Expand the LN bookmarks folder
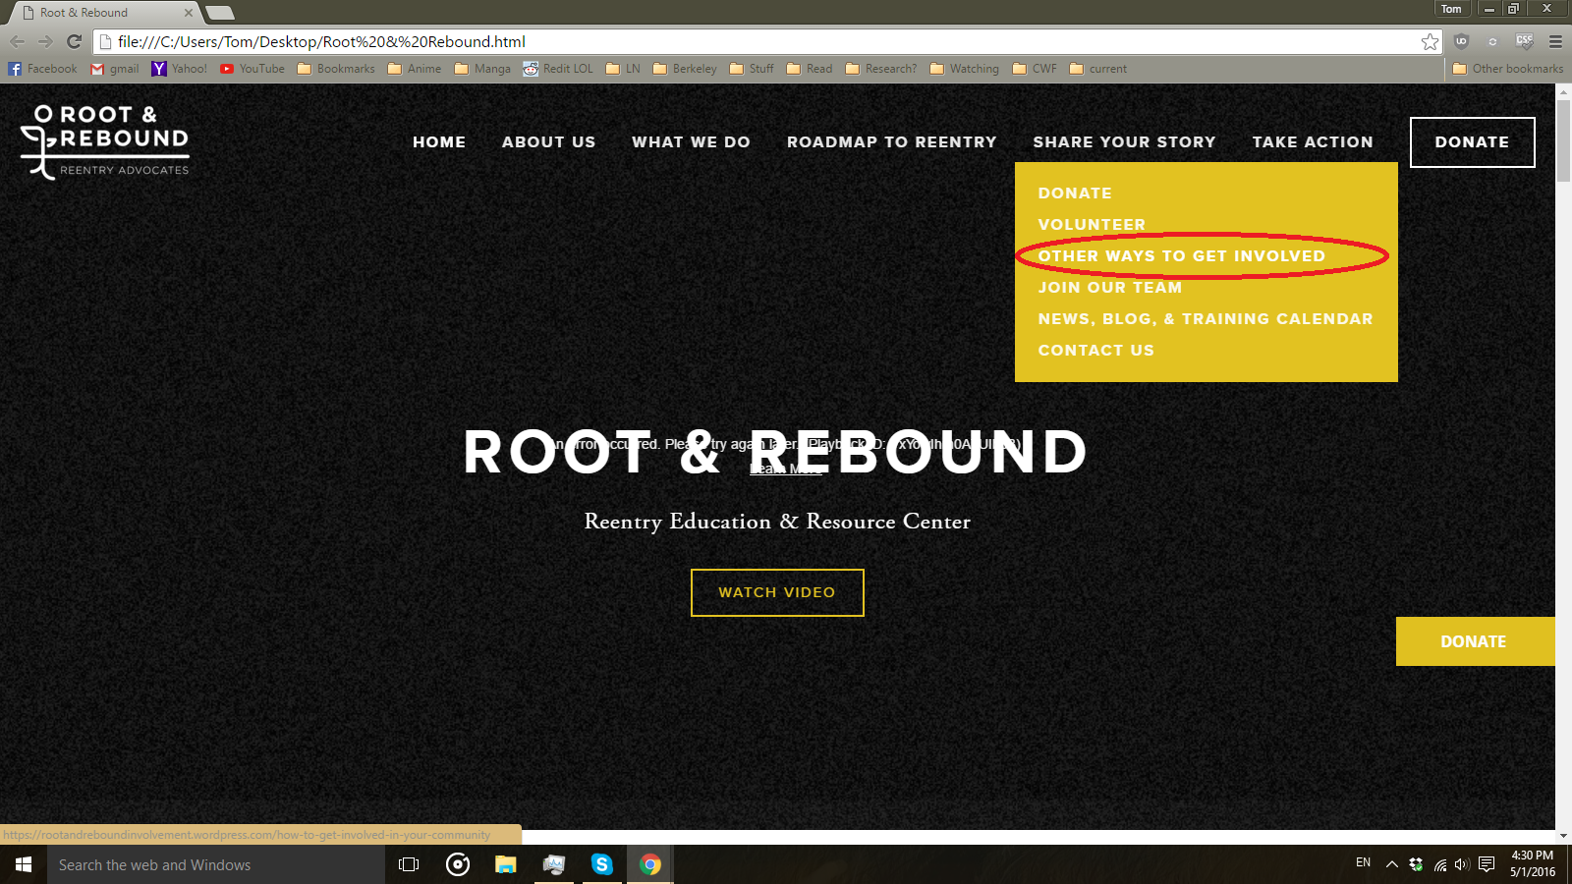The height and width of the screenshot is (884, 1572). (623, 69)
